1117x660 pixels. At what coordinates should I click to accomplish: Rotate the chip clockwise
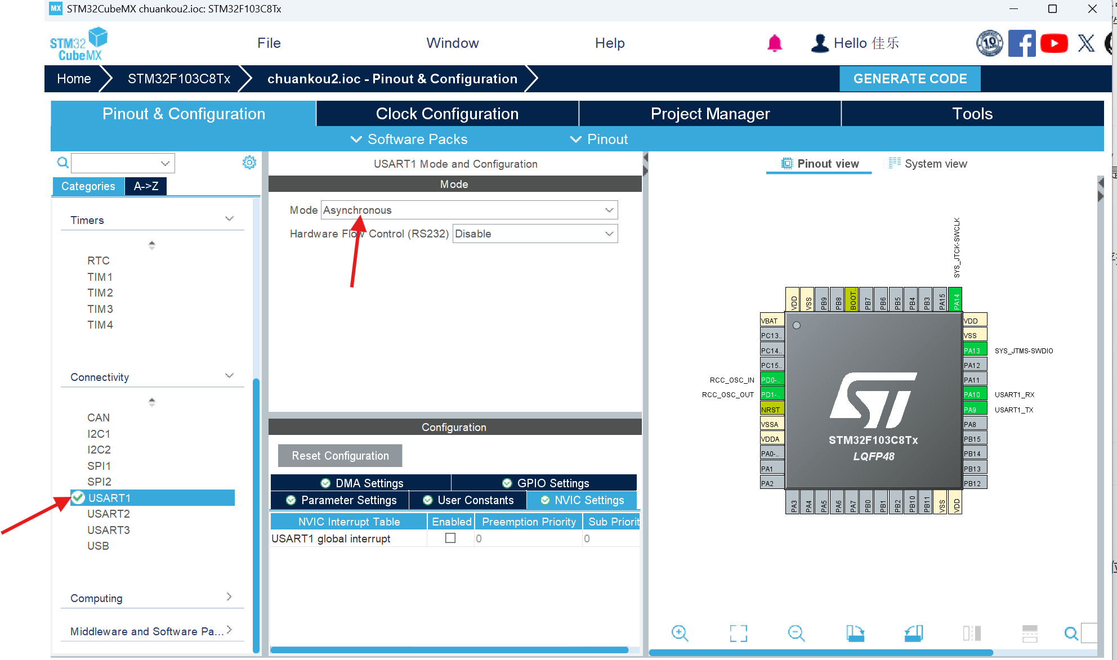click(x=855, y=633)
